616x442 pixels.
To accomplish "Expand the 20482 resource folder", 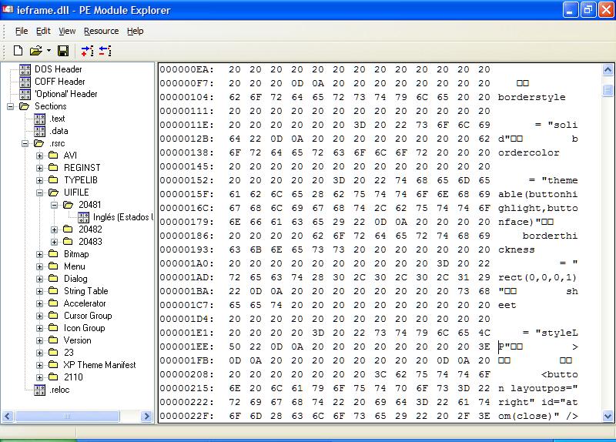I will (55, 229).
